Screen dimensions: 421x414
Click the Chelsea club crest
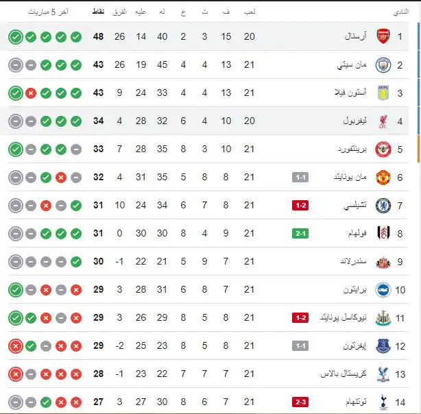click(x=383, y=205)
